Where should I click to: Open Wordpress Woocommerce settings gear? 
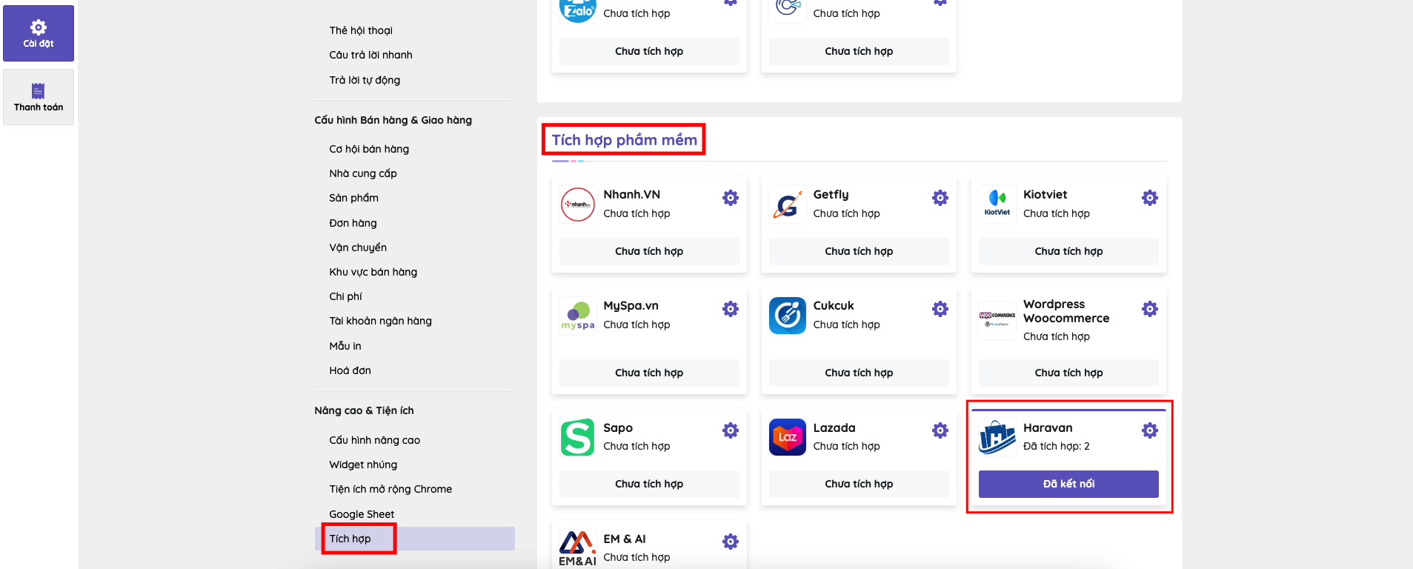coord(1149,309)
